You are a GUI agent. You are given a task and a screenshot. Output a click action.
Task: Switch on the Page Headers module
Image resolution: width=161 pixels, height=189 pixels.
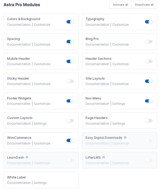149,121
